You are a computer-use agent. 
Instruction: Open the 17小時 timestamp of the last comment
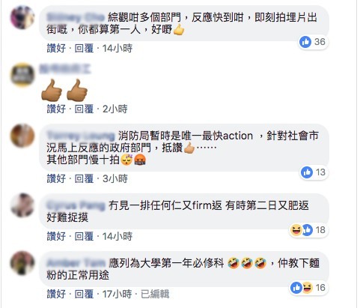[117, 294]
